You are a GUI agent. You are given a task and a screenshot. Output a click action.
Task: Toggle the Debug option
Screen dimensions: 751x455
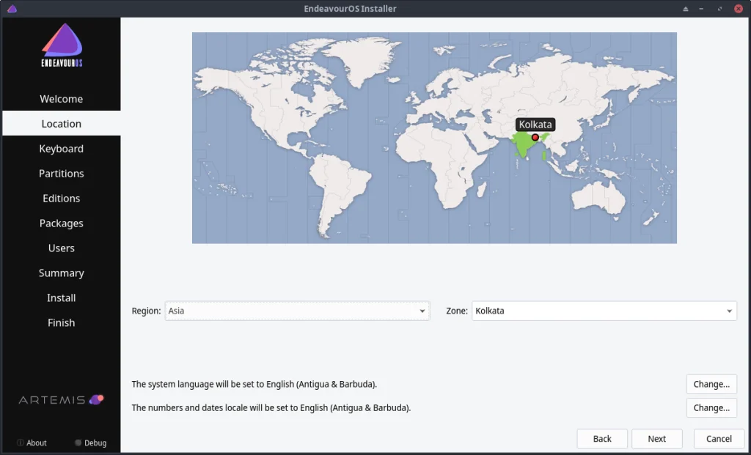90,443
